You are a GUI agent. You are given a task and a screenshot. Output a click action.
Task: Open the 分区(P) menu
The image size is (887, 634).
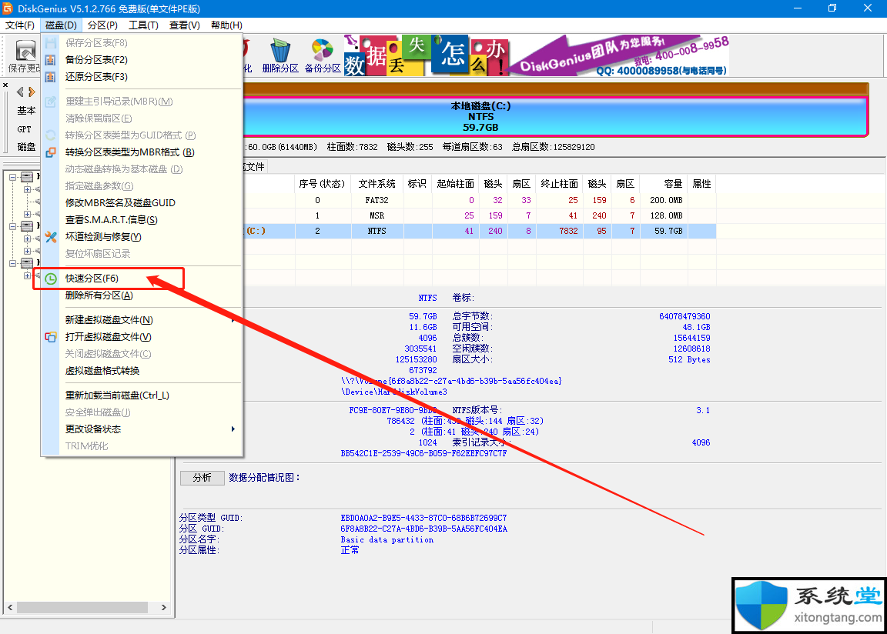(102, 25)
